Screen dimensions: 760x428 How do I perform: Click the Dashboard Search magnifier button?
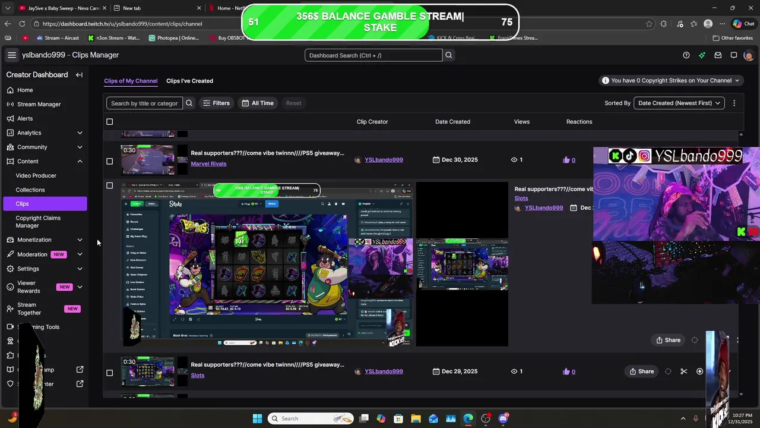point(449,55)
